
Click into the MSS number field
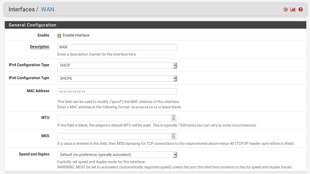pos(114,136)
